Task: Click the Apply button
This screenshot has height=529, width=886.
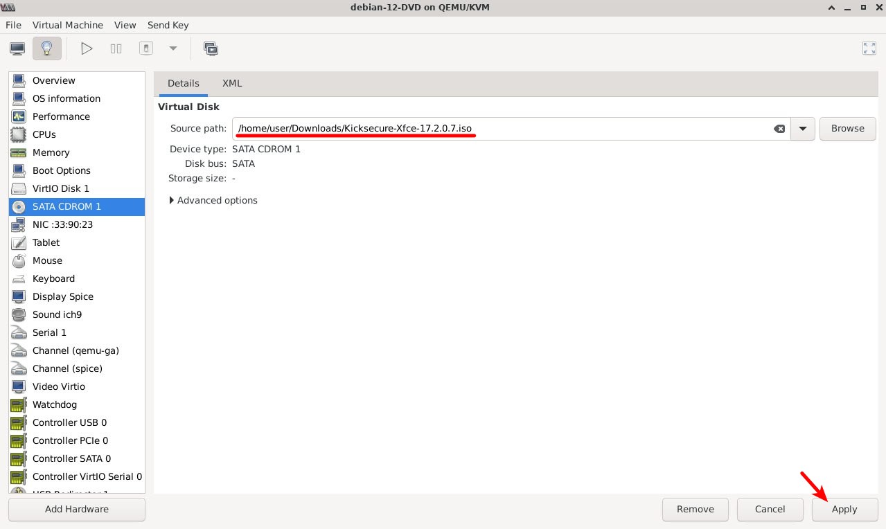Action: (844, 509)
